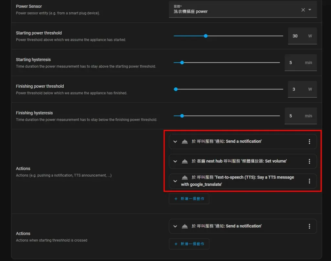Open three-dot menu of notification action in red box
331x261 pixels.
(309, 142)
